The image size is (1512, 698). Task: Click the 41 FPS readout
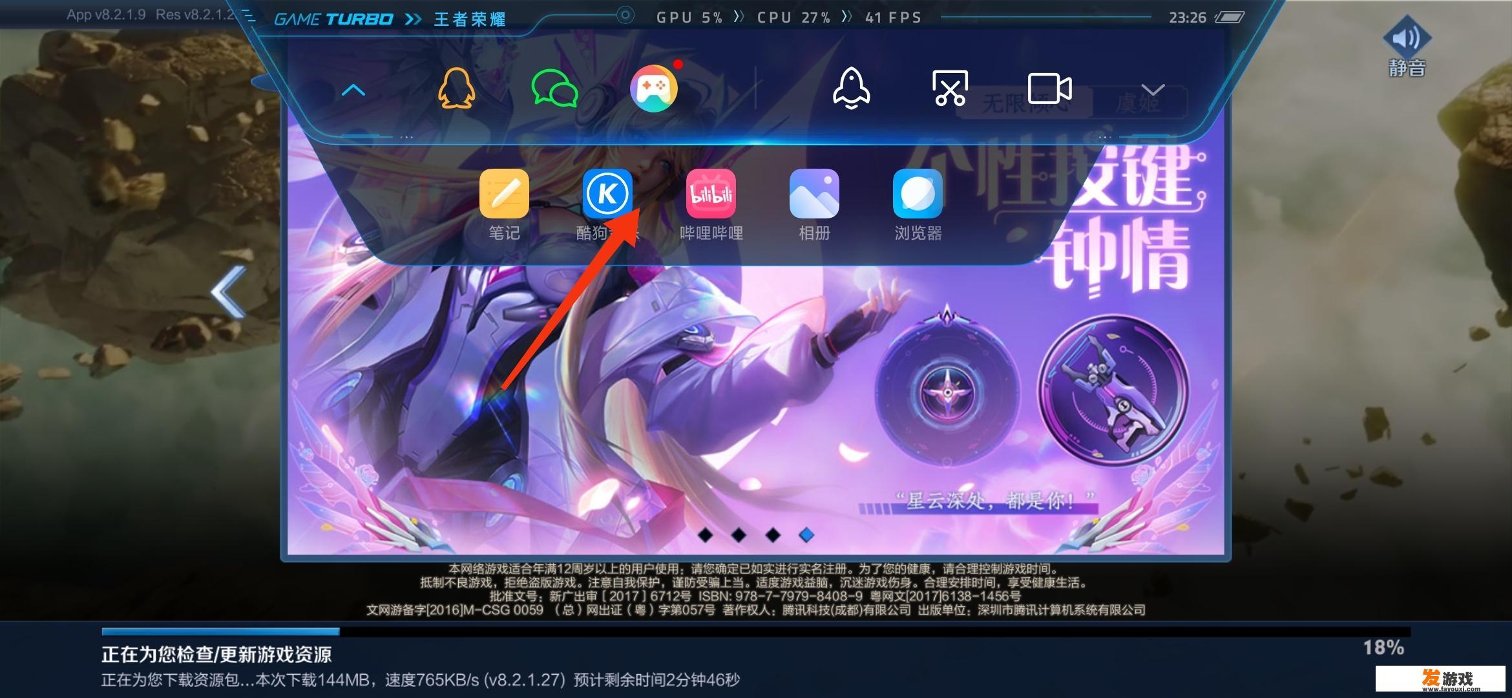click(x=893, y=17)
